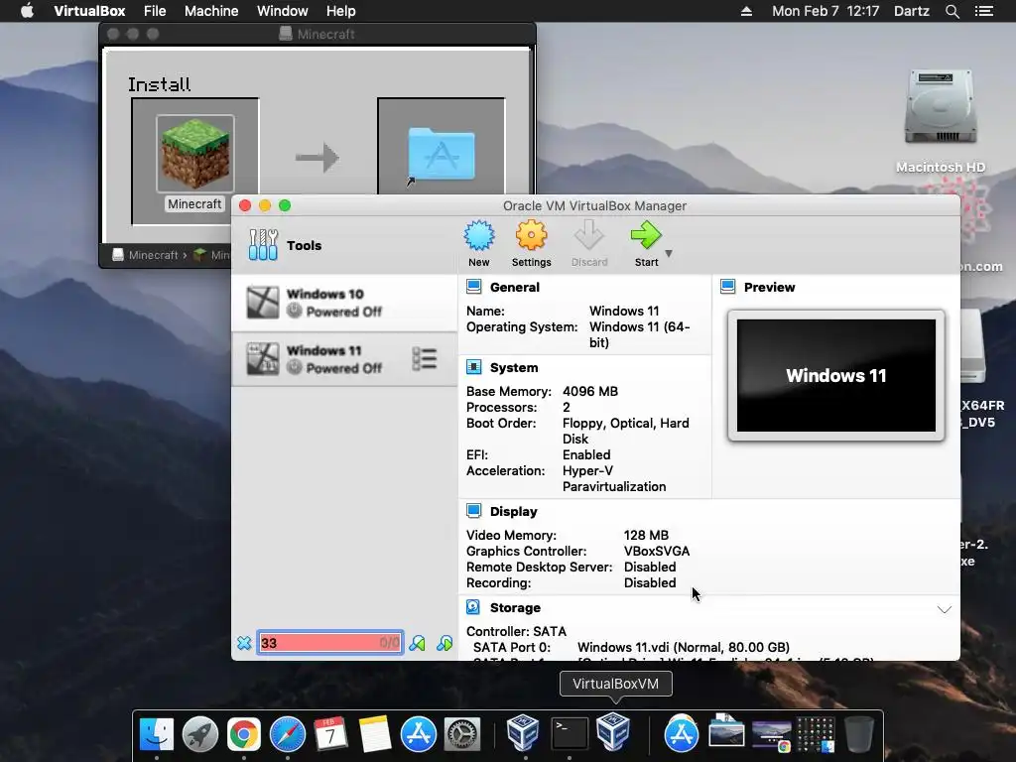Open Calendar from the Dock

coord(330,735)
